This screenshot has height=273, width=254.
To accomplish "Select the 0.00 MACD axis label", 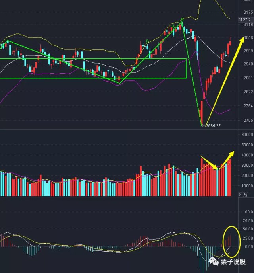I will coord(249,246).
